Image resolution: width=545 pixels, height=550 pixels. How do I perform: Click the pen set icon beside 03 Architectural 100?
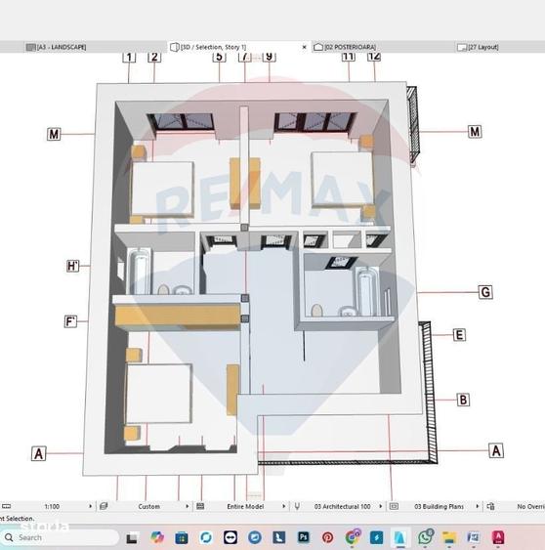(x=297, y=506)
